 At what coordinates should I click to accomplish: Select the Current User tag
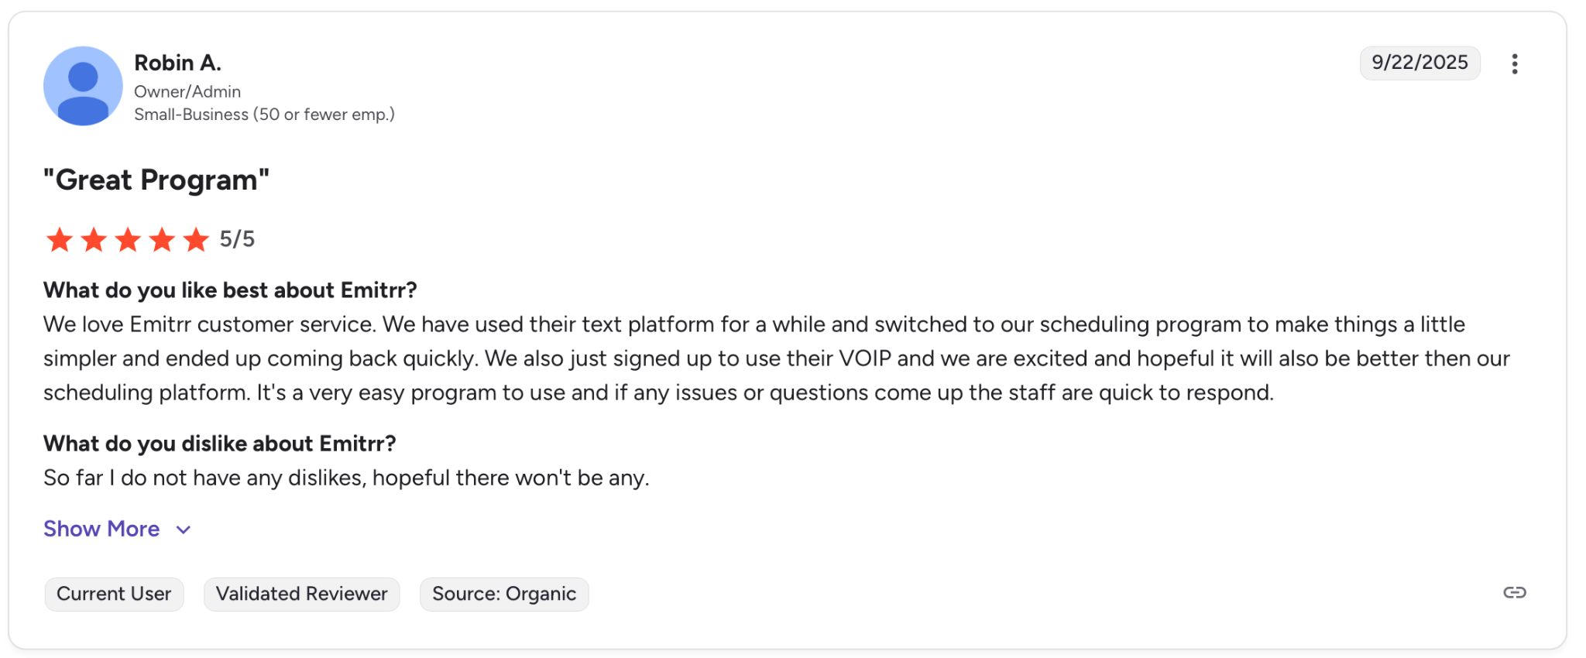coord(114,594)
